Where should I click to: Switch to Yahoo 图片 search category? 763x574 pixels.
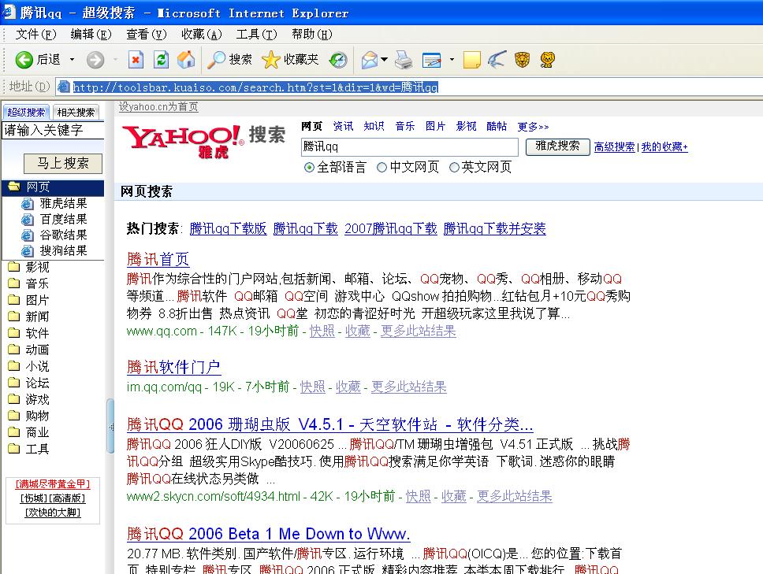coord(435,126)
